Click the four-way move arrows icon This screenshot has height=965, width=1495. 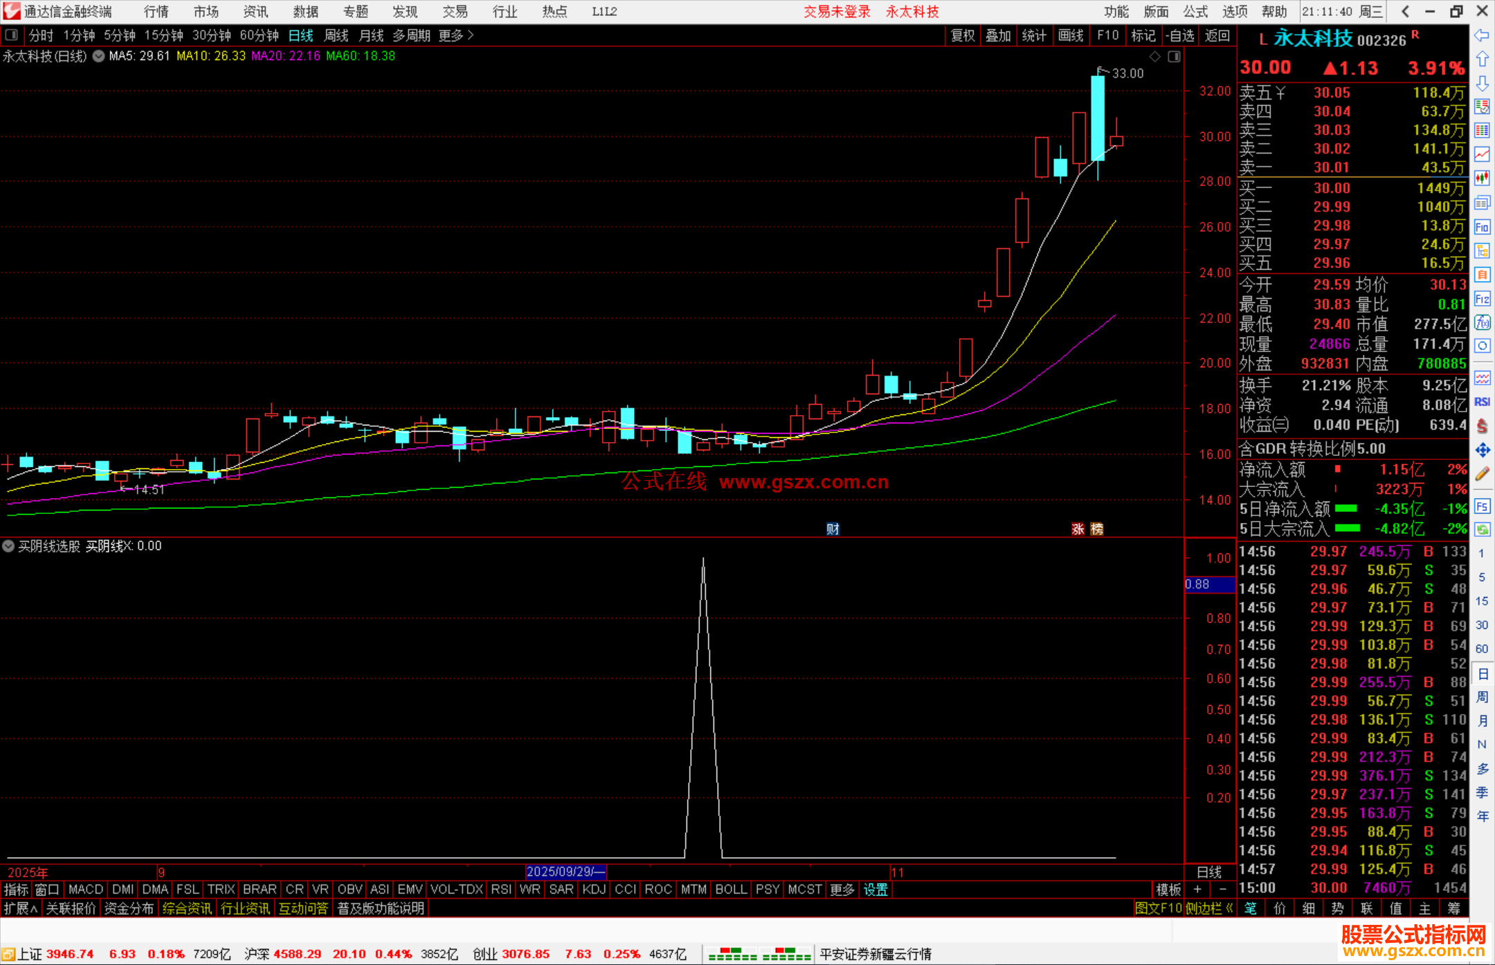click(x=1482, y=450)
